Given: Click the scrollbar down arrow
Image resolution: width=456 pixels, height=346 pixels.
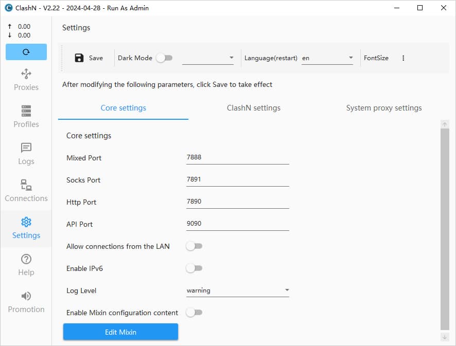Looking at the screenshot, I should point(445,337).
